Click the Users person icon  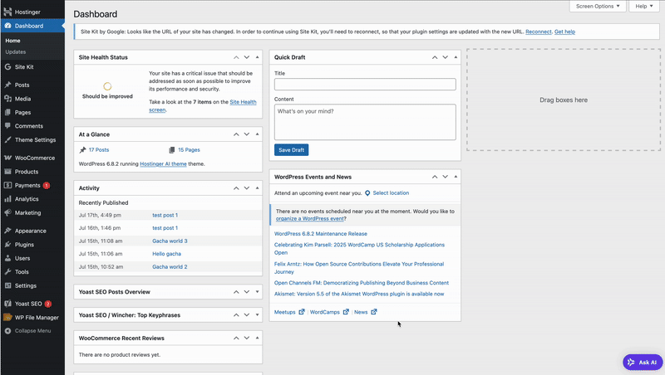(7, 258)
